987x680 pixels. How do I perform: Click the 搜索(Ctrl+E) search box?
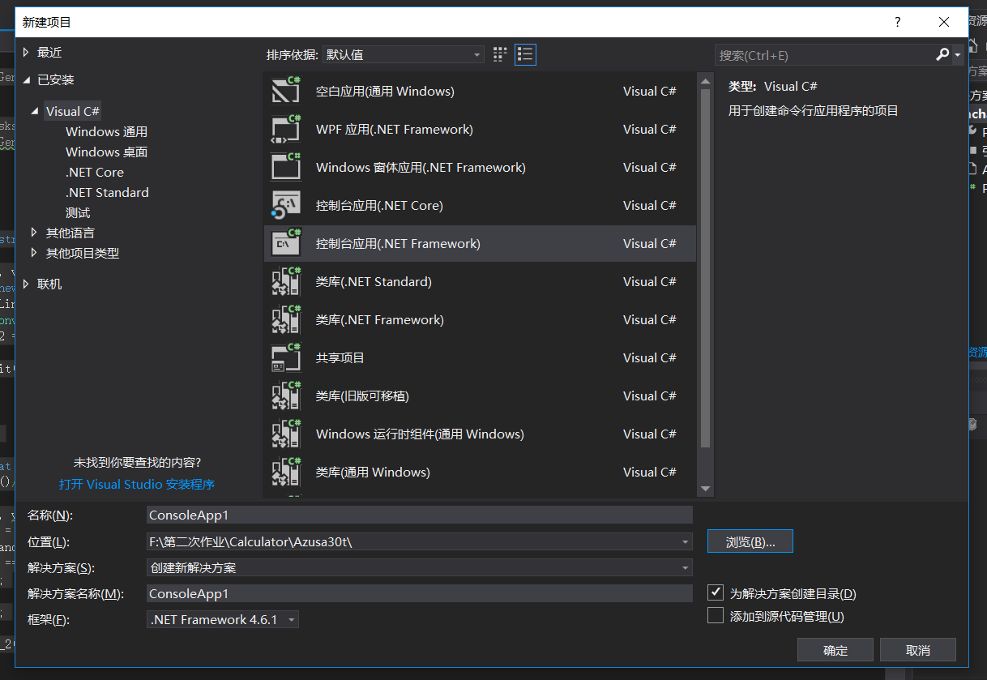pos(824,55)
